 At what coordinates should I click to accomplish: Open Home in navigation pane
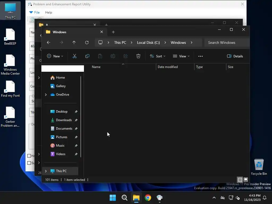coord(60,78)
